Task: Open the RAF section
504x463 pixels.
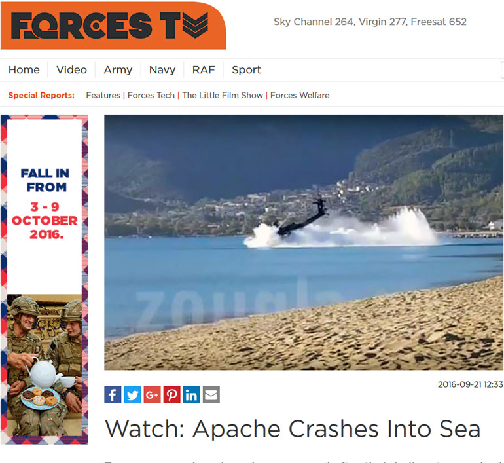Action: tap(204, 70)
